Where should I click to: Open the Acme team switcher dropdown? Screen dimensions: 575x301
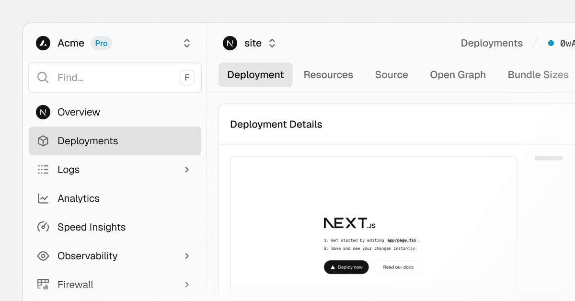187,43
